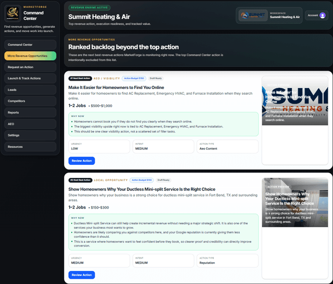Click the $150-$300 value text
This screenshot has height=284, width=333.
coord(100,208)
